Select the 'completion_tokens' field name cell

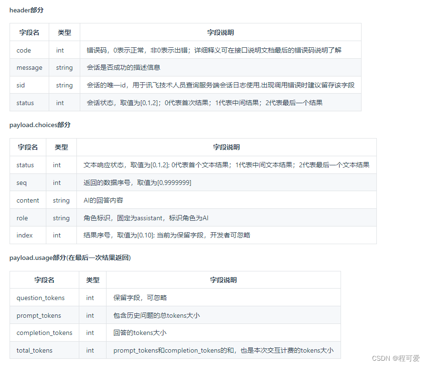click(44, 333)
